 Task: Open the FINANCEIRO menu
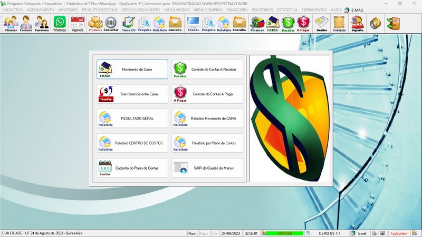coord(237,10)
